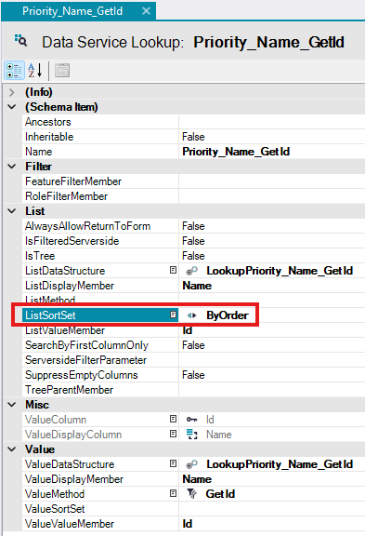This screenshot has height=536, width=365.
Task: Select the Inheritable property label
Action: [49, 137]
